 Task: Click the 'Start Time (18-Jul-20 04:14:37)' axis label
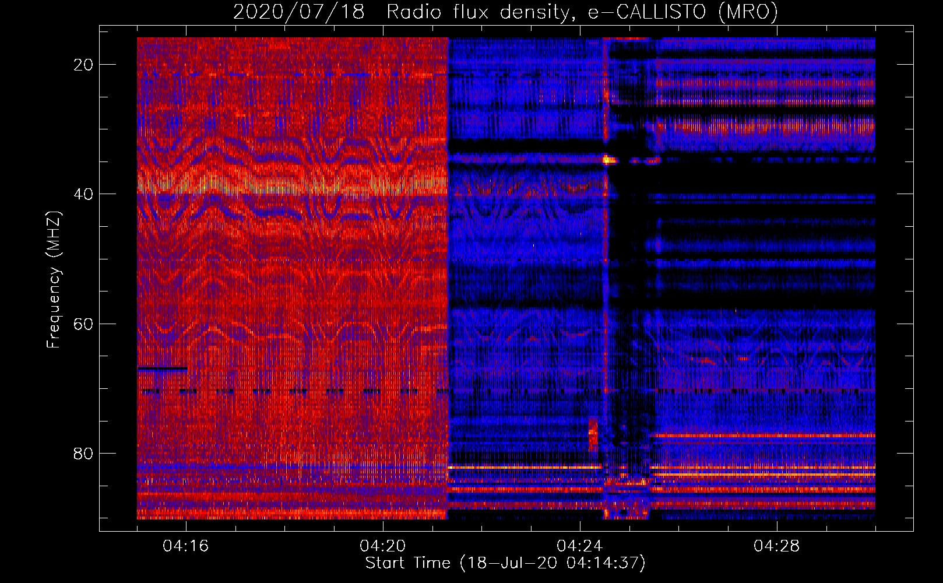click(505, 563)
